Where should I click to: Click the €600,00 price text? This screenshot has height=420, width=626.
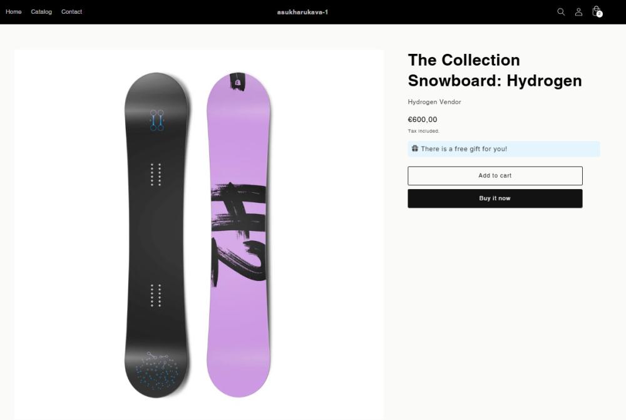(x=423, y=120)
